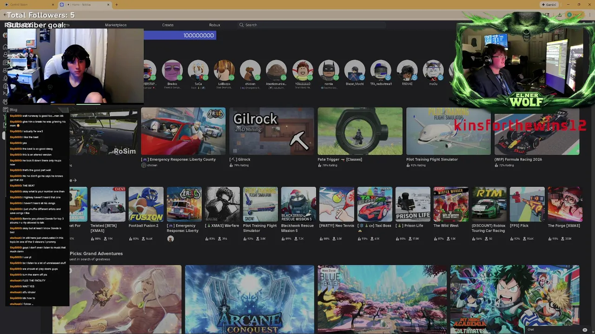
Task: Open new browser tab with plus
Action: pos(116,5)
